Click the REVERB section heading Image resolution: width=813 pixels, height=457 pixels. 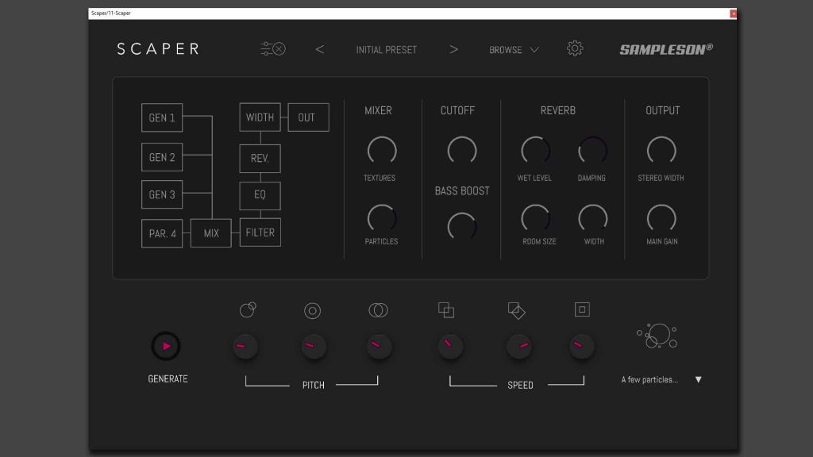[x=558, y=110]
